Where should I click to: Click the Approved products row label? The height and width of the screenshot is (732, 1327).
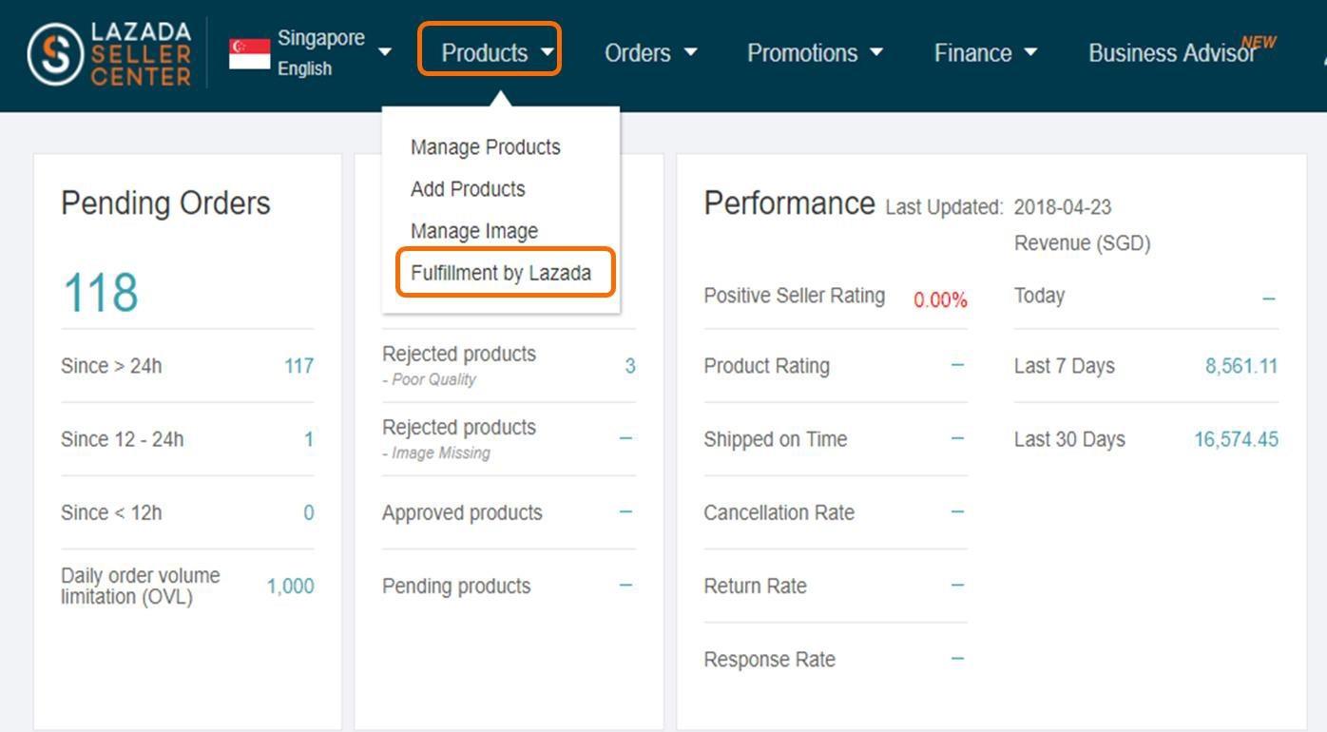462,513
